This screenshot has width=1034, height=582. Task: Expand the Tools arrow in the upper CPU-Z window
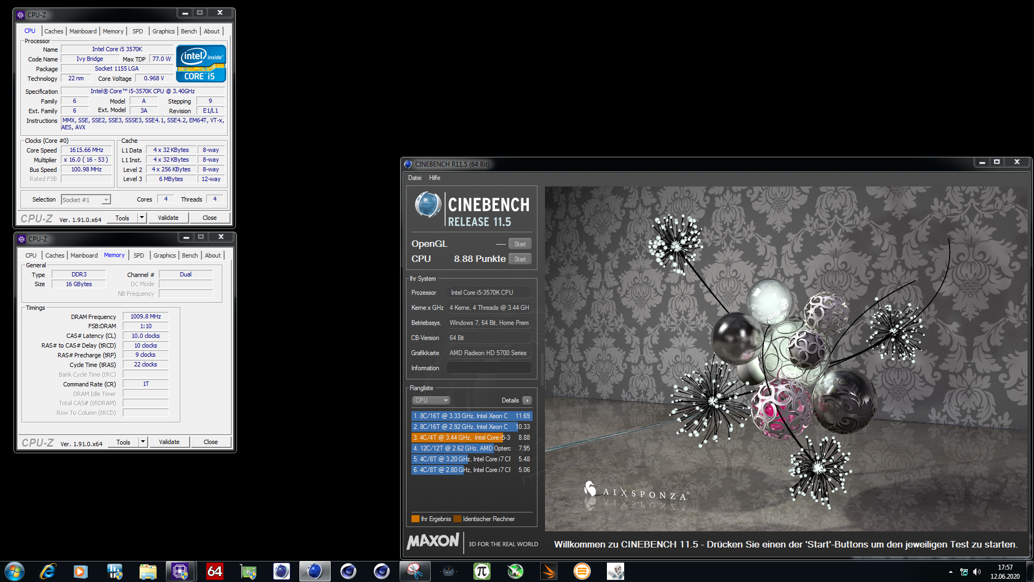142,218
